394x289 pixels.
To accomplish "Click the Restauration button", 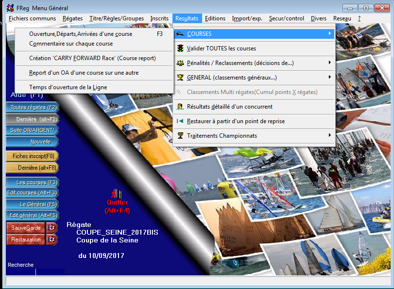I will (x=26, y=240).
